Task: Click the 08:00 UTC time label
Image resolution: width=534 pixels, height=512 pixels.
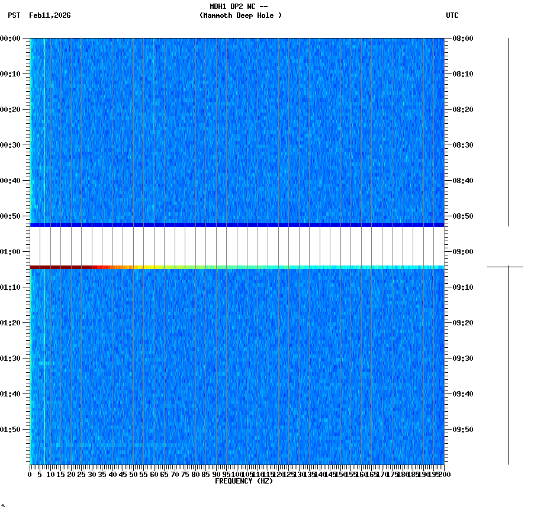Action: 462,39
